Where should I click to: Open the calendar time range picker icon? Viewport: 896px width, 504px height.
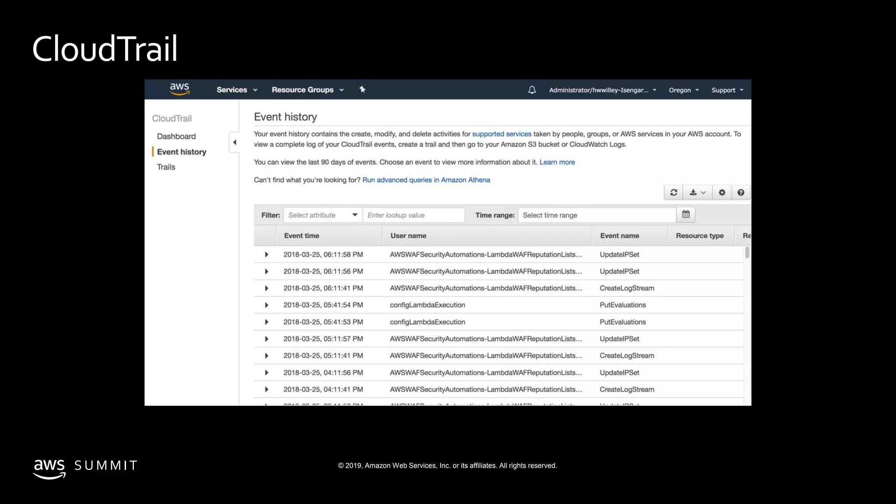[x=686, y=215]
